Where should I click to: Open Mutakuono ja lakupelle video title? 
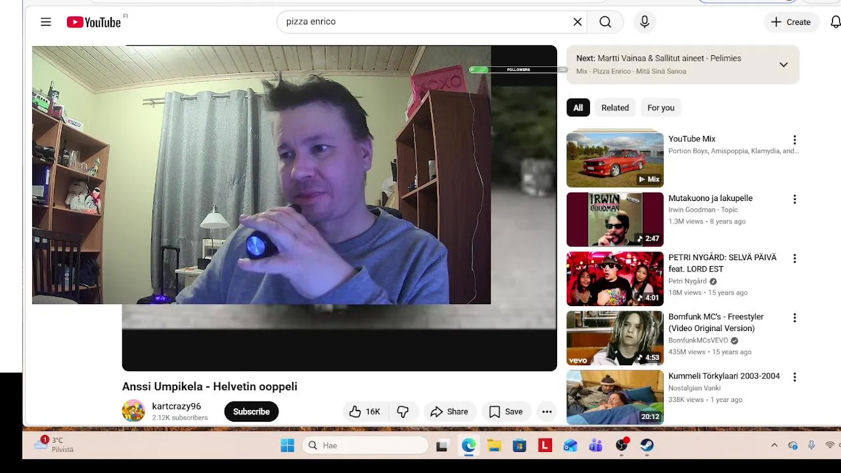(x=710, y=198)
